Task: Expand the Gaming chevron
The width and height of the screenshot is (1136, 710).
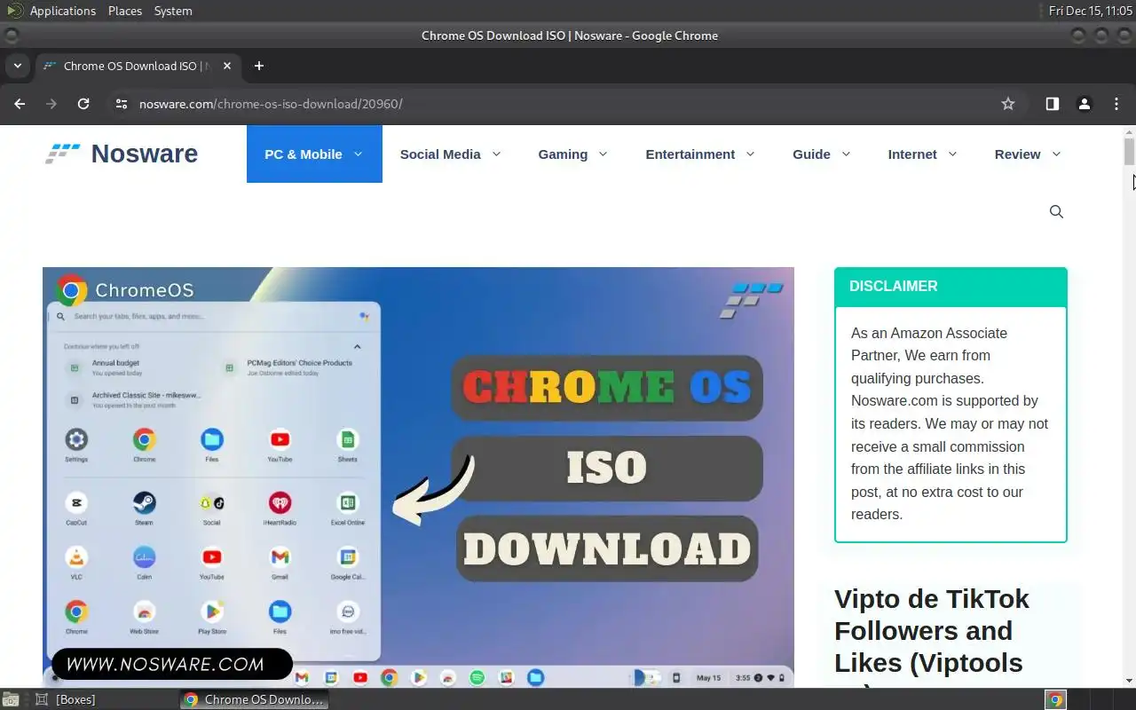Action: [x=603, y=154]
